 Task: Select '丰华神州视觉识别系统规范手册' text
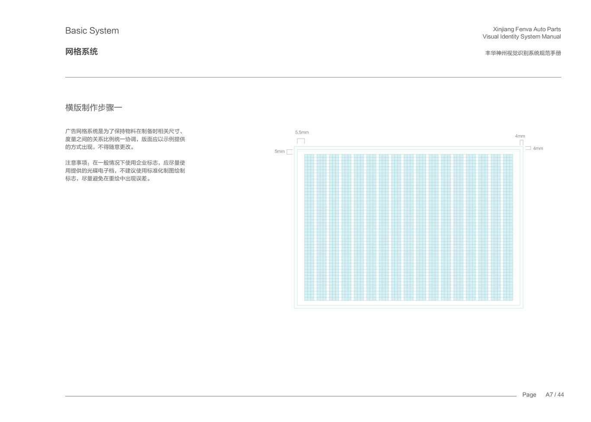[523, 53]
